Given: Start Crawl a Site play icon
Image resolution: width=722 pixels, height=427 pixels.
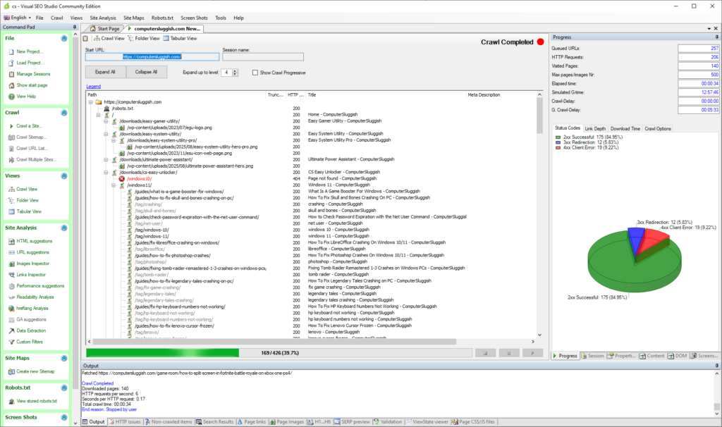Looking at the screenshot, I should click(11, 126).
